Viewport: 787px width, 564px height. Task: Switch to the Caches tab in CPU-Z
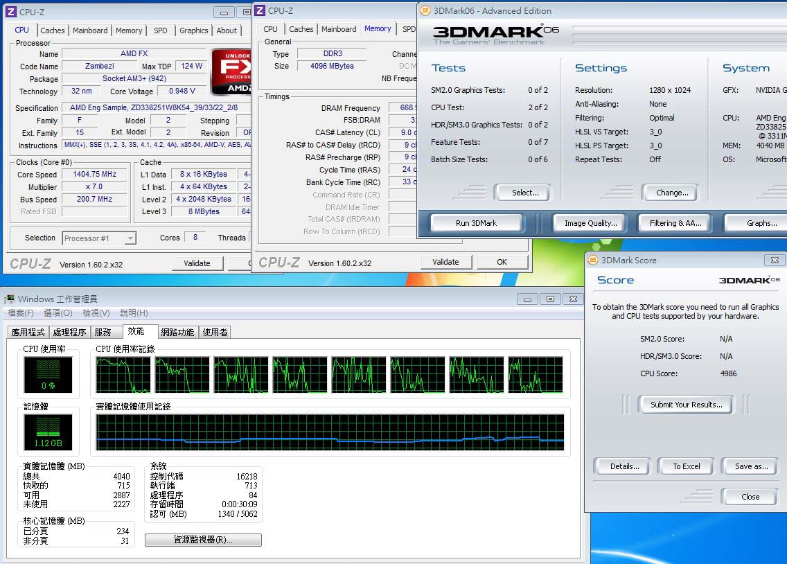pyautogui.click(x=53, y=30)
